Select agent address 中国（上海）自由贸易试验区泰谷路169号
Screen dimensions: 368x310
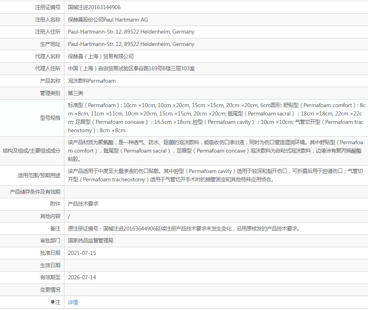(x=131, y=68)
